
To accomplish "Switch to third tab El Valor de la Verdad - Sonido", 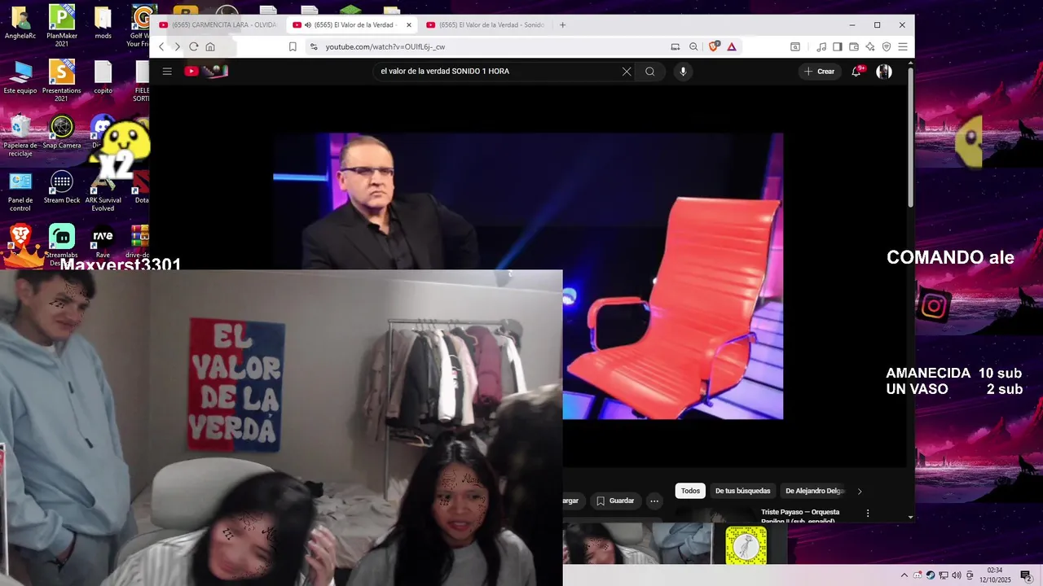I will [x=486, y=24].
